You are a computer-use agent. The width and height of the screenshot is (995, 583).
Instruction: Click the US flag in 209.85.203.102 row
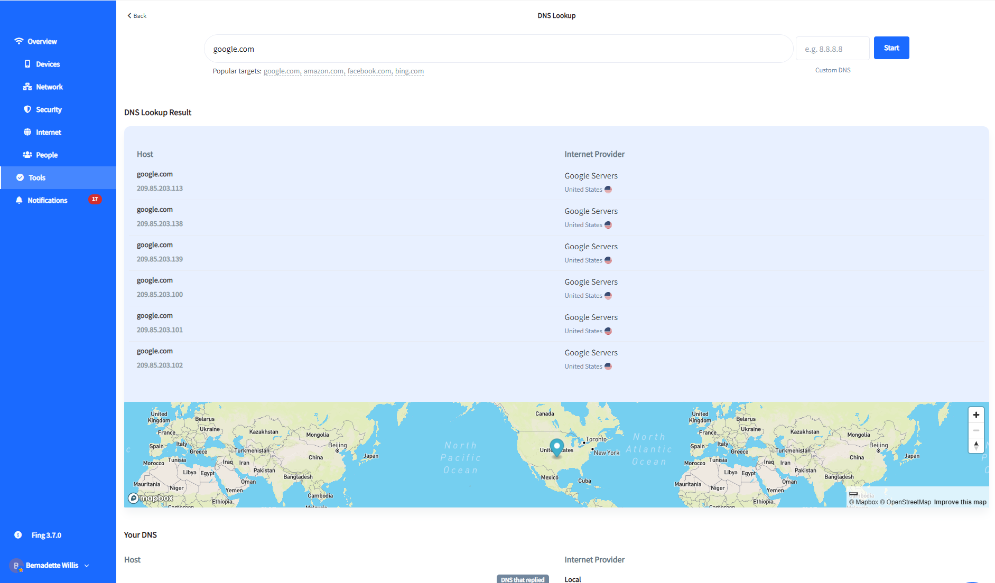click(x=608, y=366)
